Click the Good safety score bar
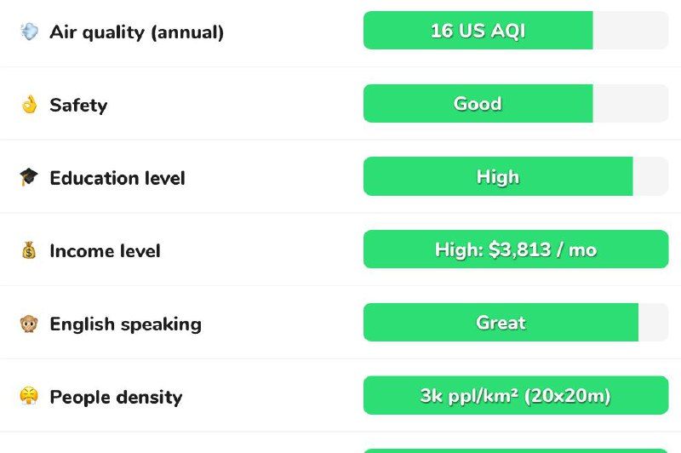The width and height of the screenshot is (681, 453). tap(478, 104)
